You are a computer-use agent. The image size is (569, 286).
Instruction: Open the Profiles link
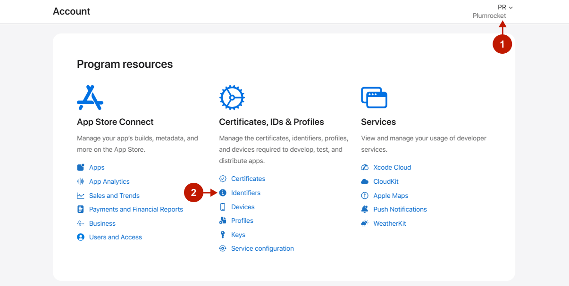(242, 221)
